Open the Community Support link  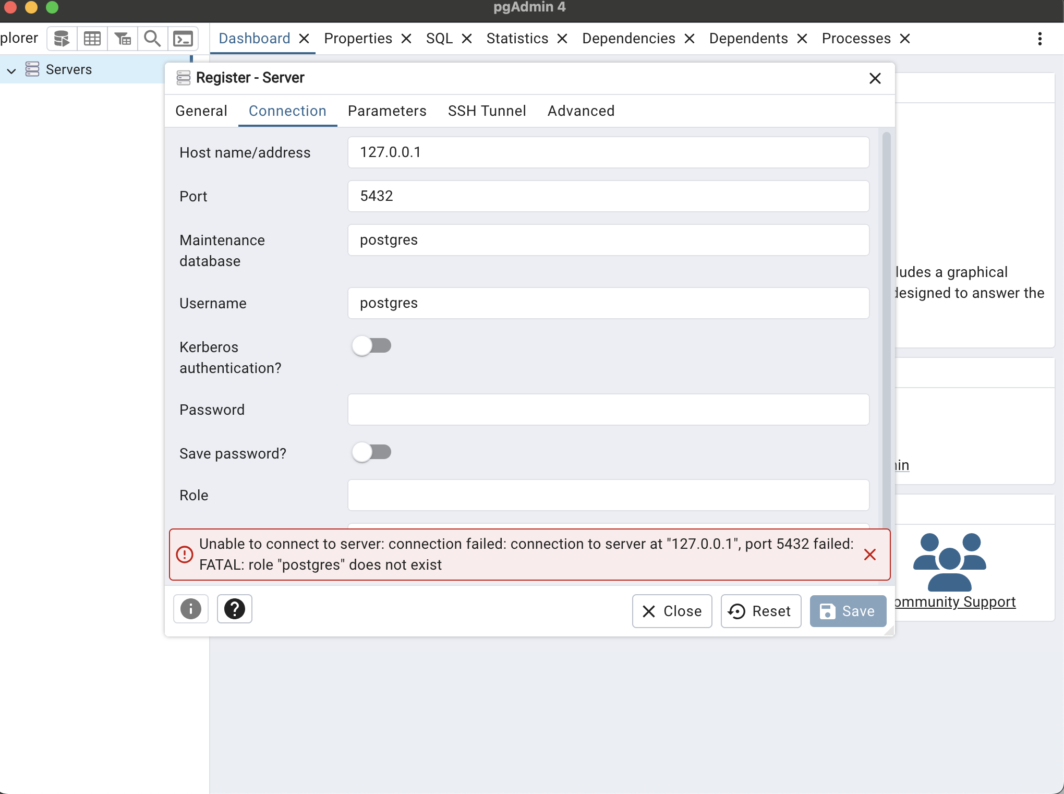click(956, 602)
